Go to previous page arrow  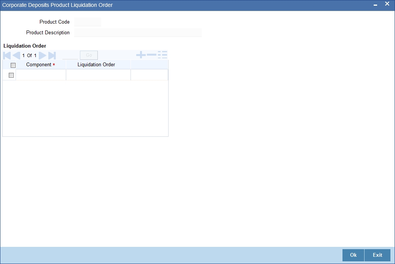[x=16, y=56]
